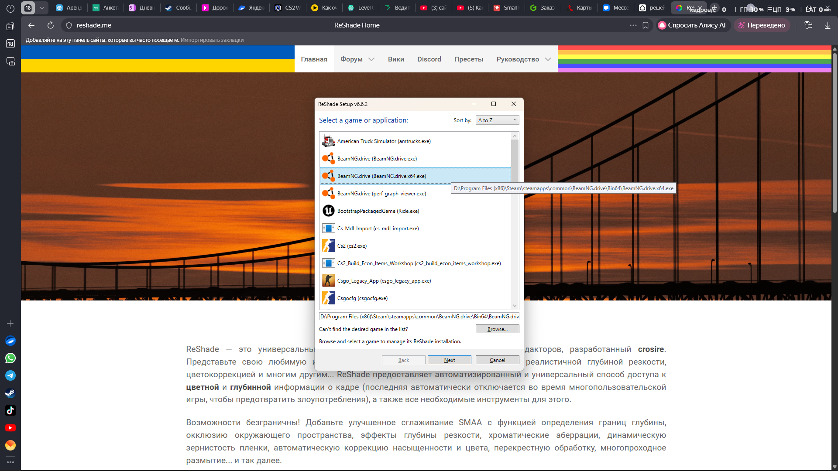Screen dimensions: 838x471
Task: Click the ReShade Setup list scroll-down arrow
Action: (515, 306)
